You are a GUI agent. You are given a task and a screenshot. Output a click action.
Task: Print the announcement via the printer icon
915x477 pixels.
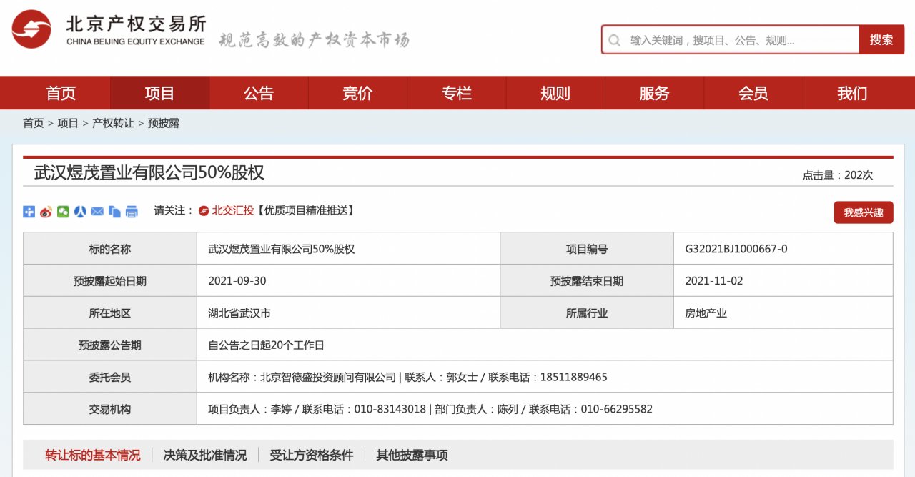[x=132, y=211]
